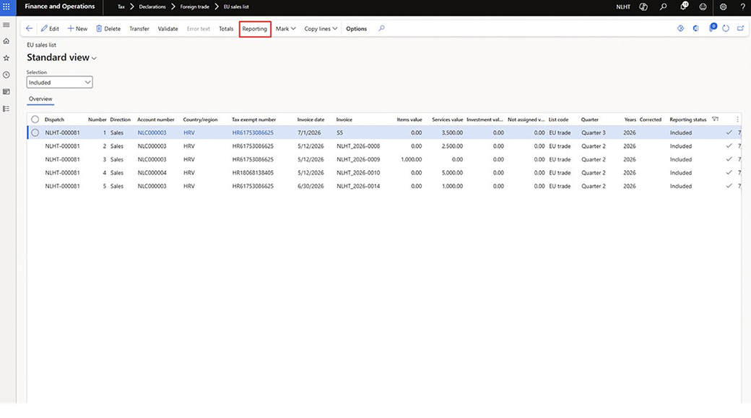Viewport: 751px width, 418px height.
Task: Click the back arrow in action pane
Action: click(29, 29)
